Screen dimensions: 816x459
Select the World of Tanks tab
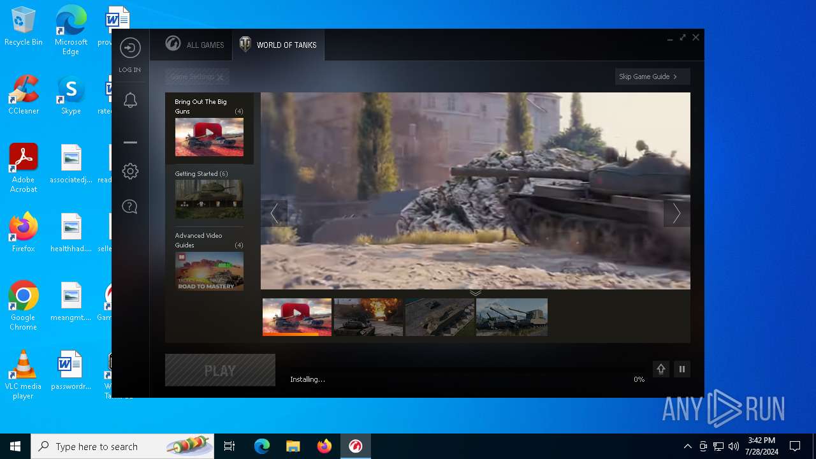(278, 45)
